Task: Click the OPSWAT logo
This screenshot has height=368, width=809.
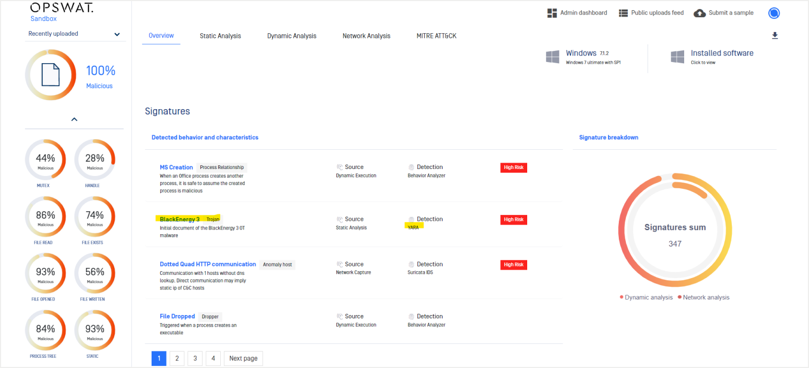Action: (x=62, y=7)
